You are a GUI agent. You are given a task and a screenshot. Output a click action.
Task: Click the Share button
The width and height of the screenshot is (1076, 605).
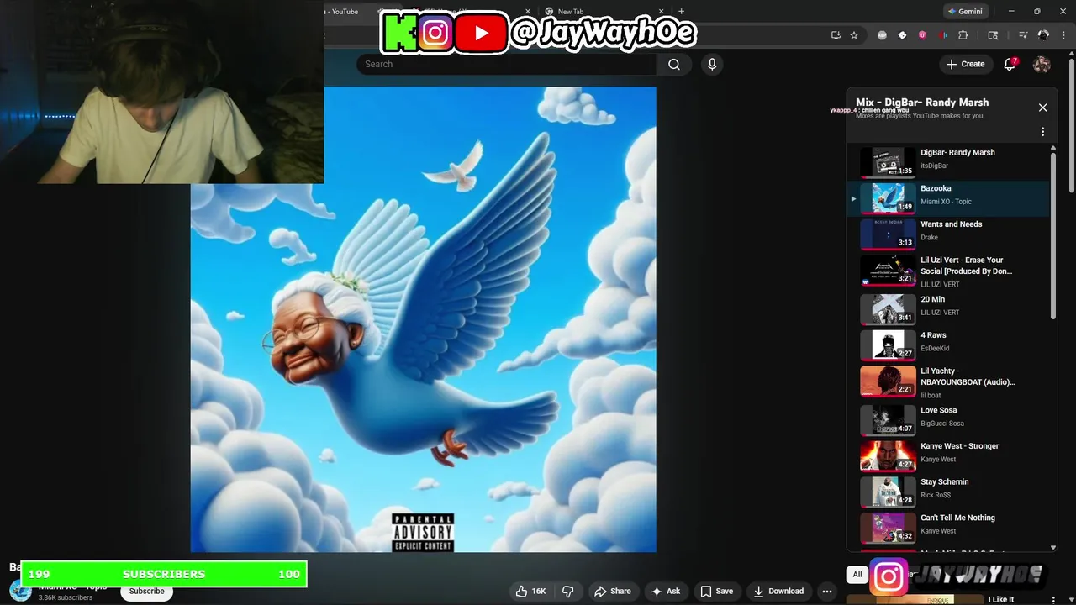(612, 591)
